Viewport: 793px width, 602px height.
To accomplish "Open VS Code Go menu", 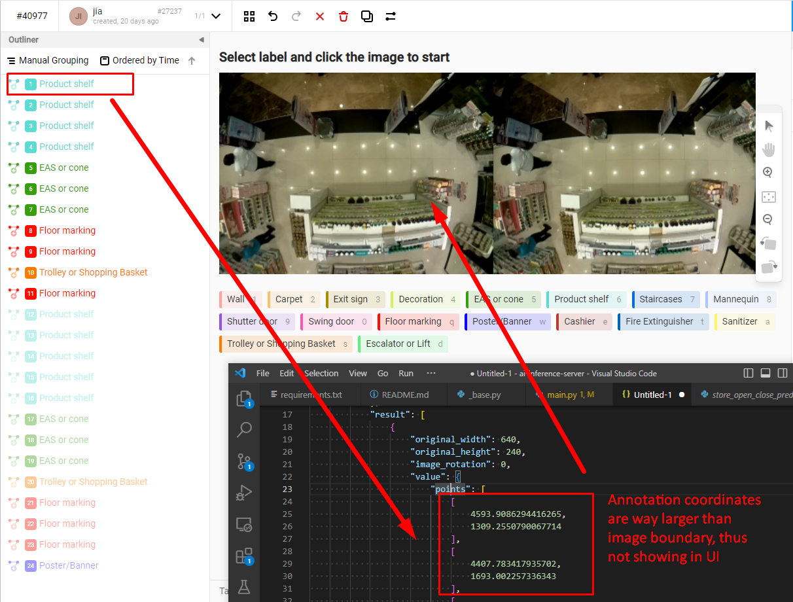I will point(383,373).
